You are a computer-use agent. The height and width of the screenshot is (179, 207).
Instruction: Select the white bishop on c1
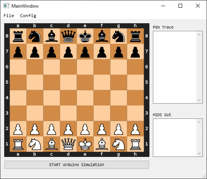tap(51, 144)
